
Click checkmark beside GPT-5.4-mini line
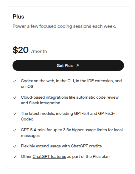coord(15,130)
